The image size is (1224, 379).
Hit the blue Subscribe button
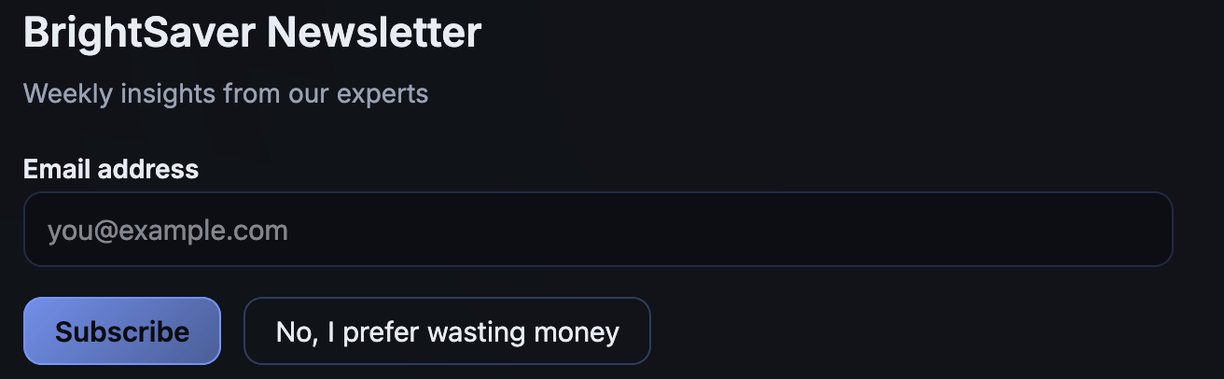(122, 331)
